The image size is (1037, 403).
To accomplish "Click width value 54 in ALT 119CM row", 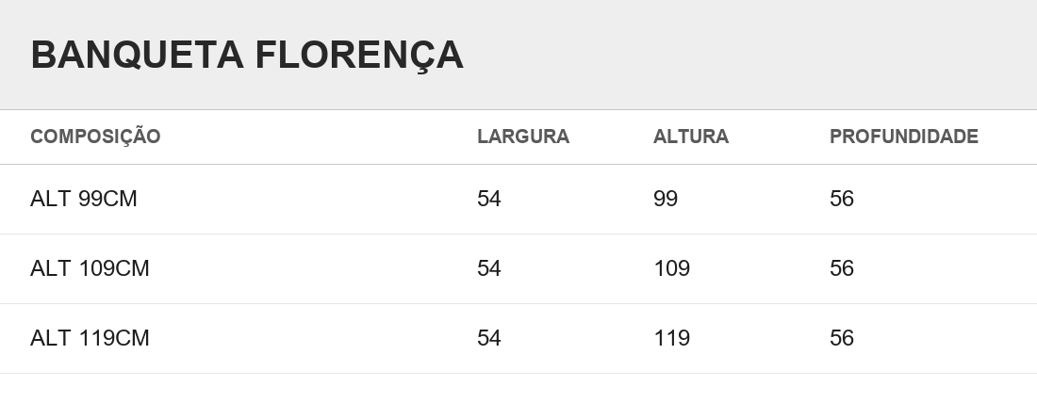I will (x=488, y=338).
